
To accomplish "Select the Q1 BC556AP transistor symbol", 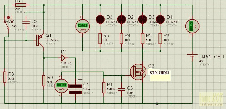I will [x=40, y=40].
